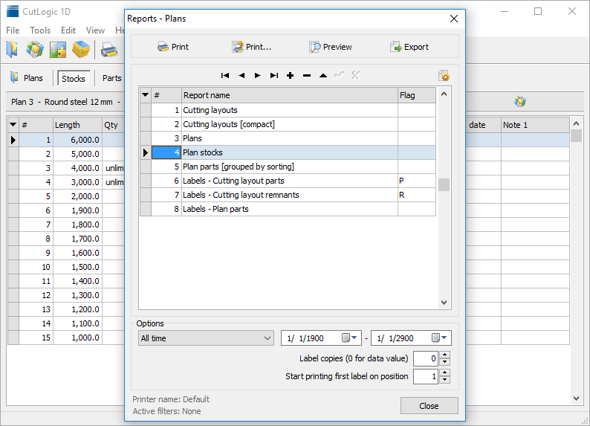This screenshot has height=426, width=590.
Task: Open the File menu
Action: (x=13, y=30)
